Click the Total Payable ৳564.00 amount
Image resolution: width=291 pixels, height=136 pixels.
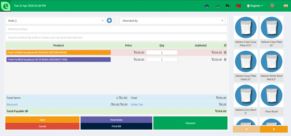pyautogui.click(x=221, y=111)
